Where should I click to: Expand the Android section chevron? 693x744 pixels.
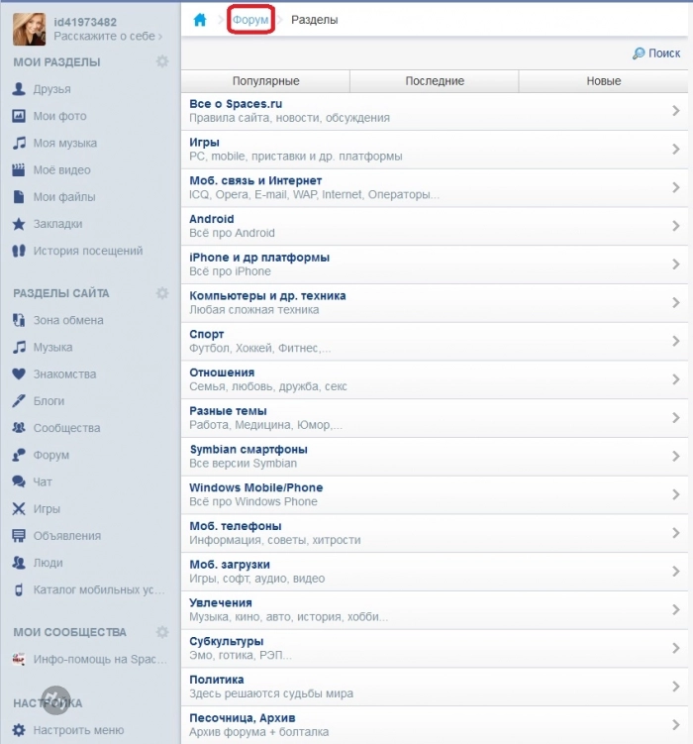[x=676, y=226]
